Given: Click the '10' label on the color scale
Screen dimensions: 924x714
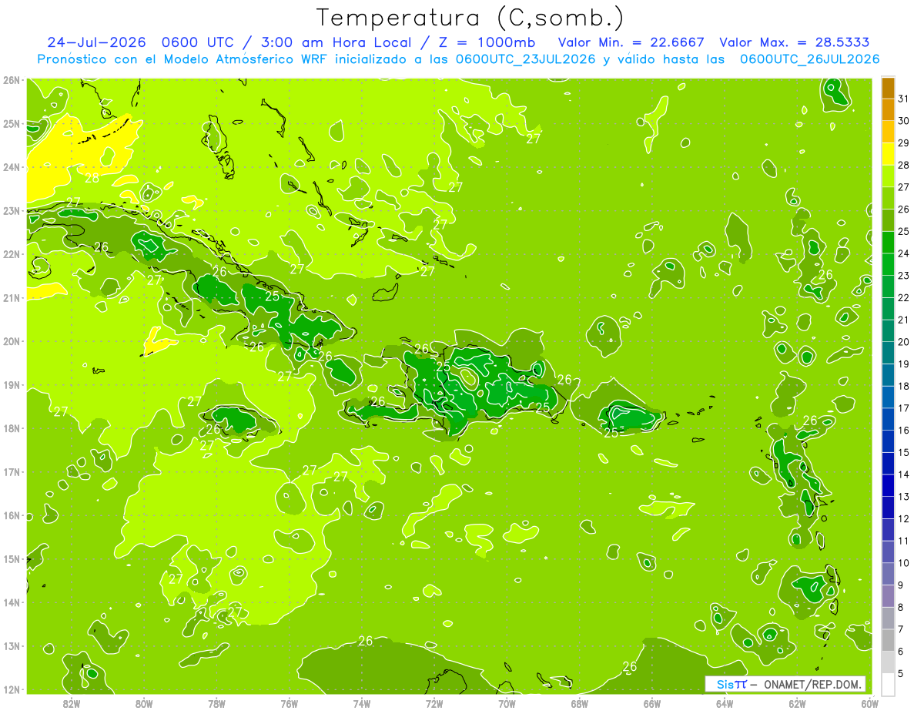Looking at the screenshot, I should click(x=904, y=563).
